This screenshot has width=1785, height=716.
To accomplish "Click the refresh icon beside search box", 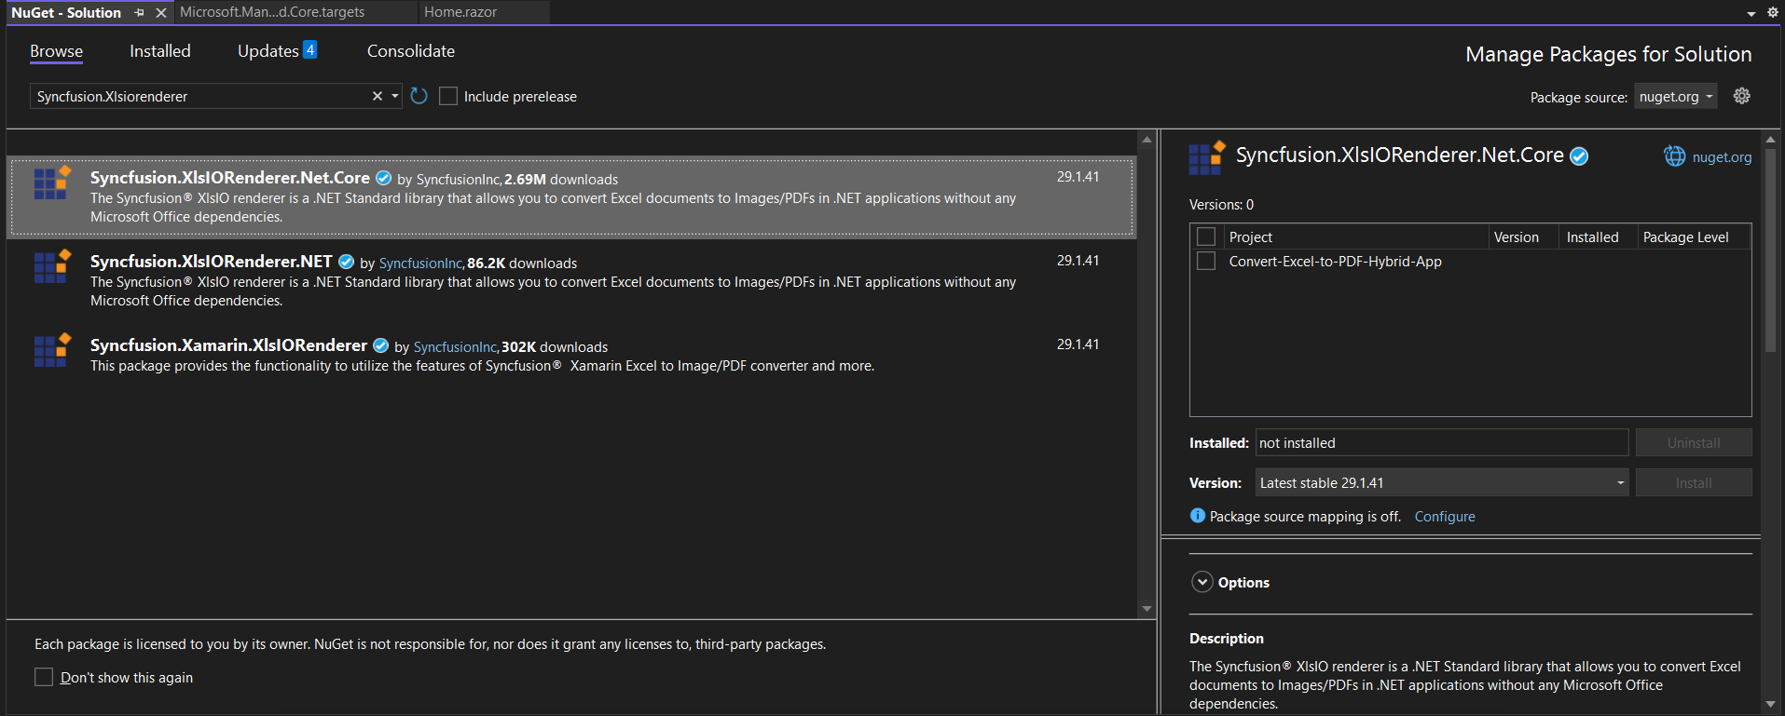I will [419, 96].
